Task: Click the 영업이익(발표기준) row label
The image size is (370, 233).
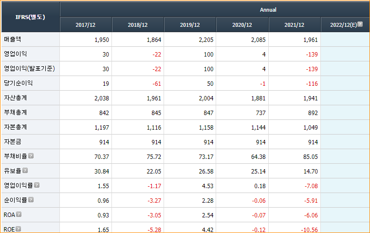Action: [x=29, y=69]
